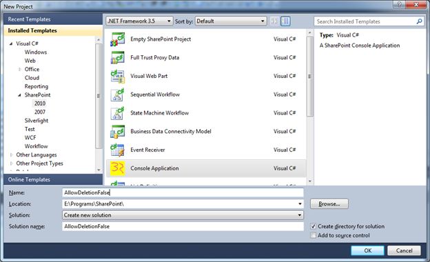Viewport: 430px width, 262px height.
Task: Click the Sequential Workflow template icon
Action: (117, 94)
